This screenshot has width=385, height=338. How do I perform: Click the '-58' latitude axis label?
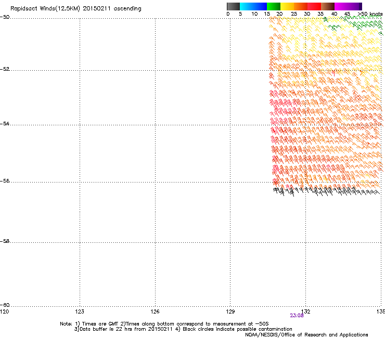click(x=5, y=241)
